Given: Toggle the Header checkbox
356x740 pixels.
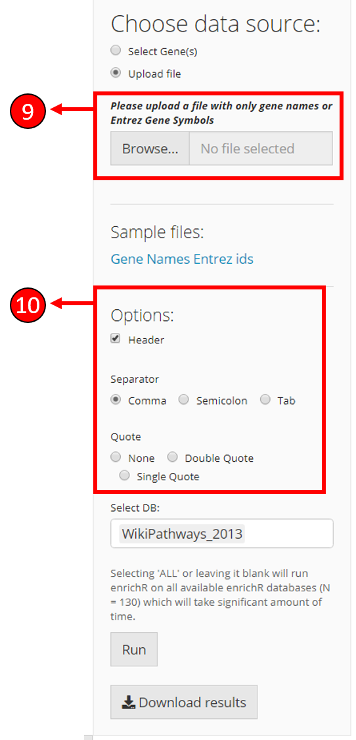Looking at the screenshot, I should point(116,339).
